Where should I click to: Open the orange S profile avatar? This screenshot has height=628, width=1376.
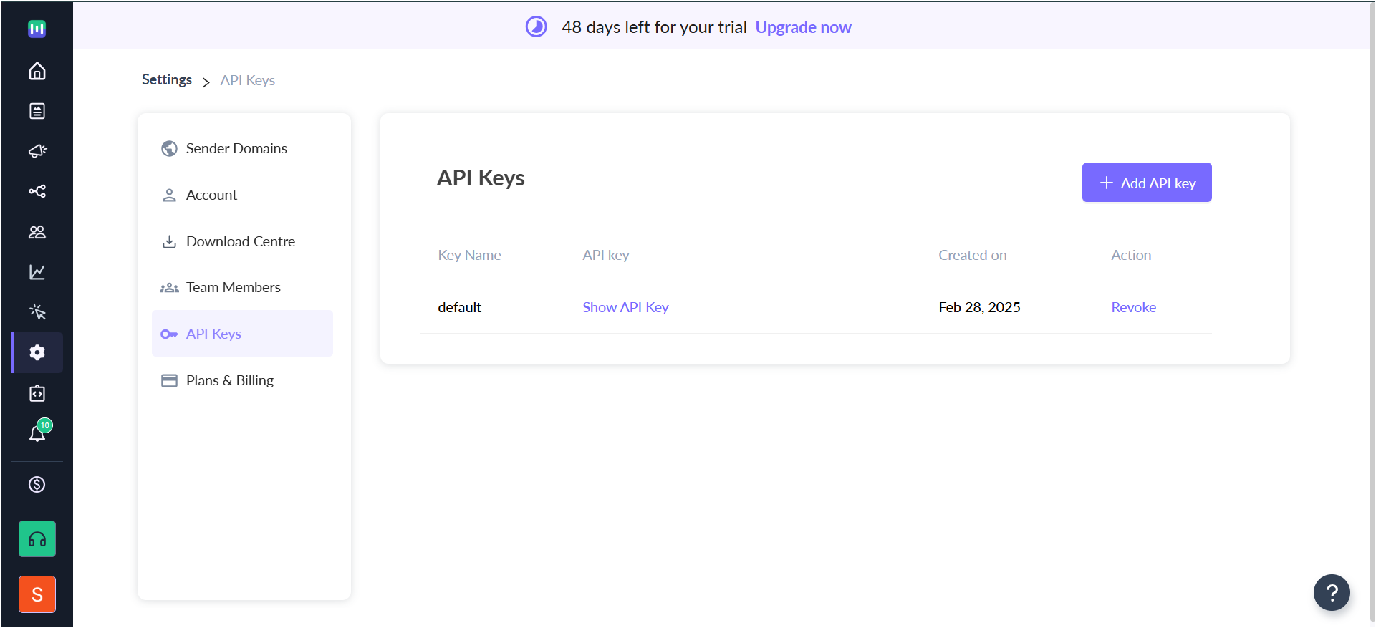(37, 594)
